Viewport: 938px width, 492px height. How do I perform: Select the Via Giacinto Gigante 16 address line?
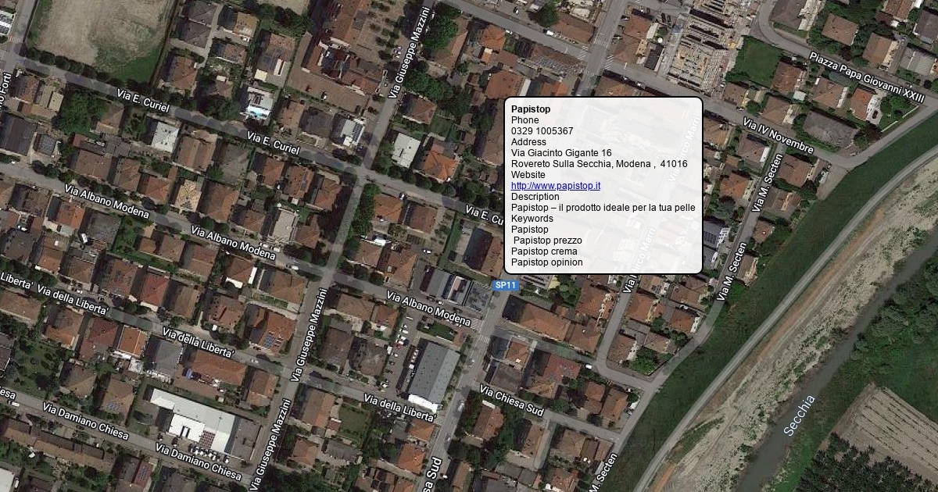point(561,153)
